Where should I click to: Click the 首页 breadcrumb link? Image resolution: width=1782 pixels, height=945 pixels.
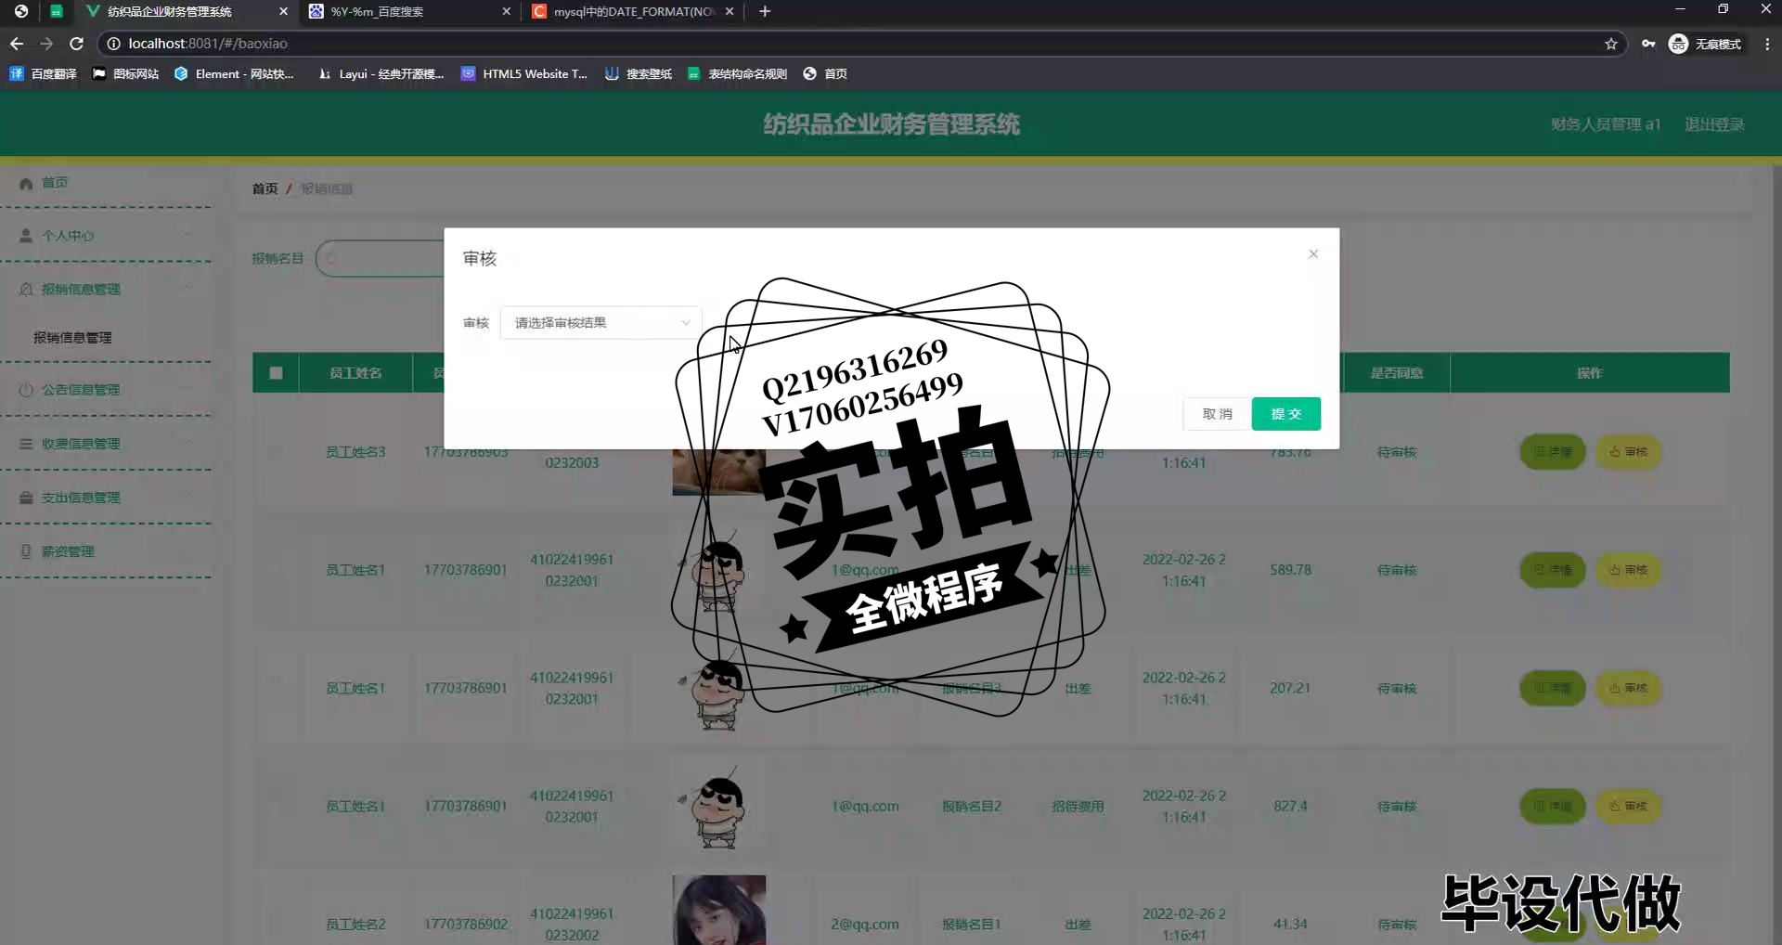pyautogui.click(x=265, y=188)
